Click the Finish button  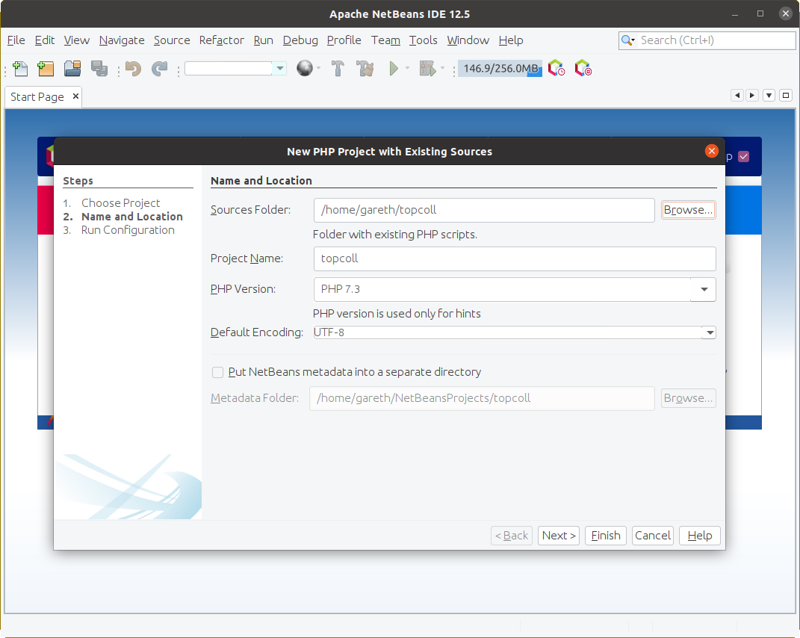(x=606, y=536)
